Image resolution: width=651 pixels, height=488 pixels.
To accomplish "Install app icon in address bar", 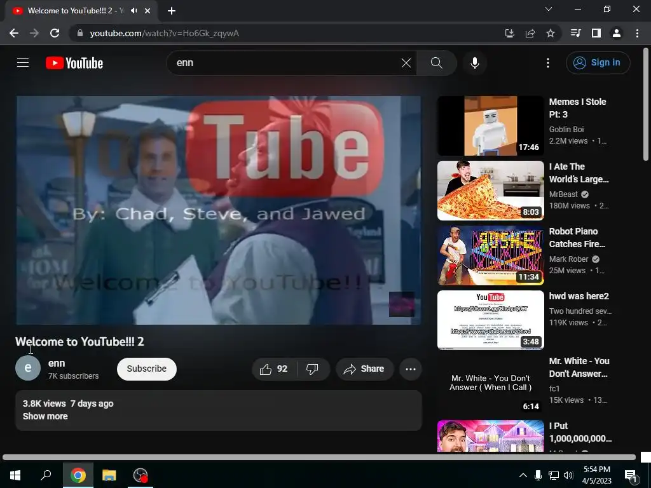I will (510, 33).
